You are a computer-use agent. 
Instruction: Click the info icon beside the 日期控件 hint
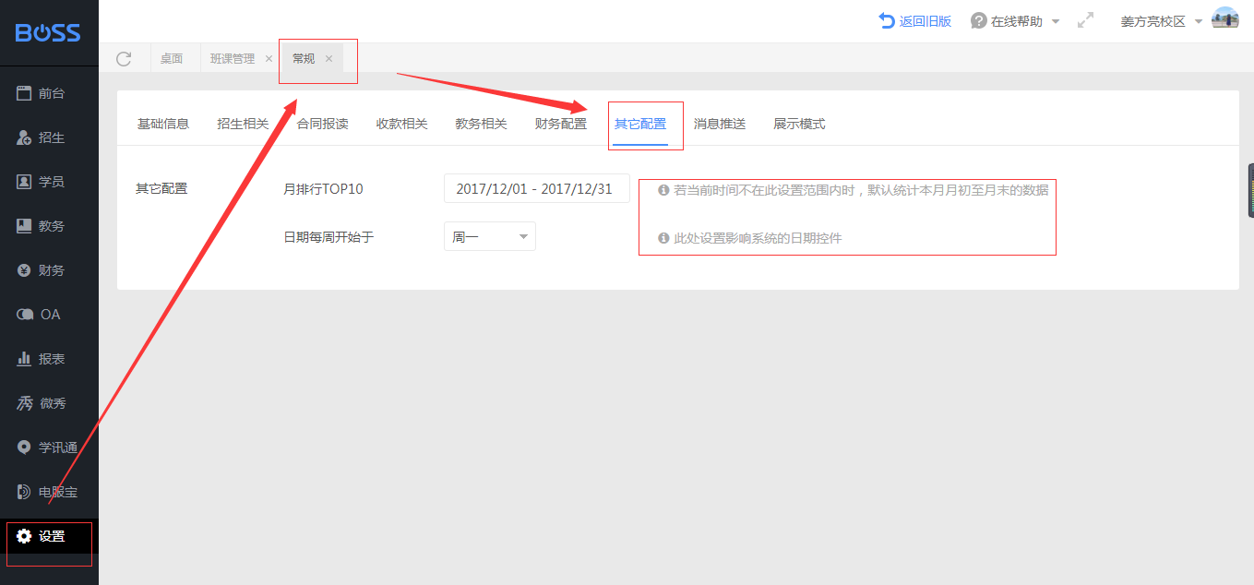pos(663,238)
